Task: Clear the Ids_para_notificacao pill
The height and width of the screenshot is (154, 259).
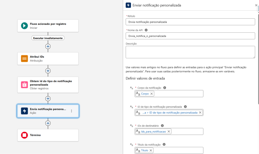Action: (169, 131)
